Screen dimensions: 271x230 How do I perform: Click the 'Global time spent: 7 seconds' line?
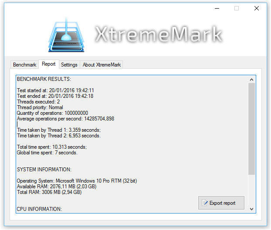pos(47,153)
